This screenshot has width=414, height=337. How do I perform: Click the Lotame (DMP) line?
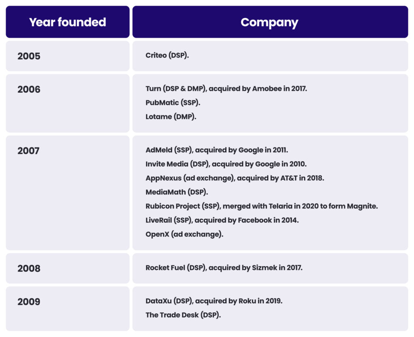171,117
